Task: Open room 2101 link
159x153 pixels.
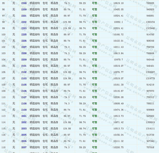Action: pos(24,66)
